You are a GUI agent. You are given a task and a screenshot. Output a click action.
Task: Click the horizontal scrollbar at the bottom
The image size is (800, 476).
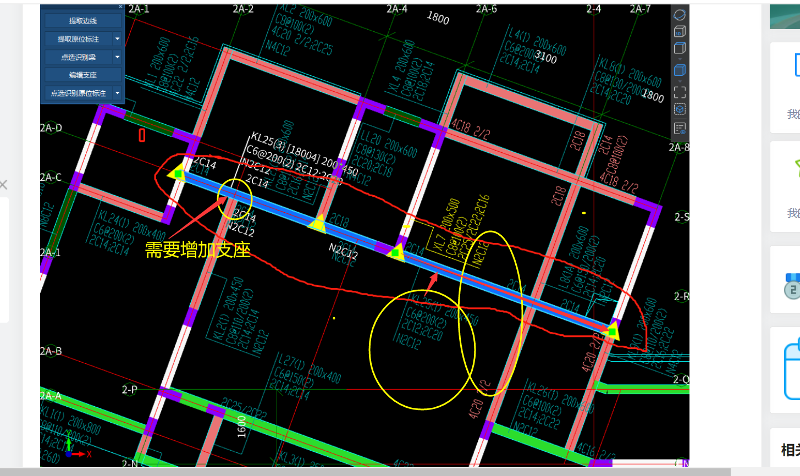[x=365, y=472]
